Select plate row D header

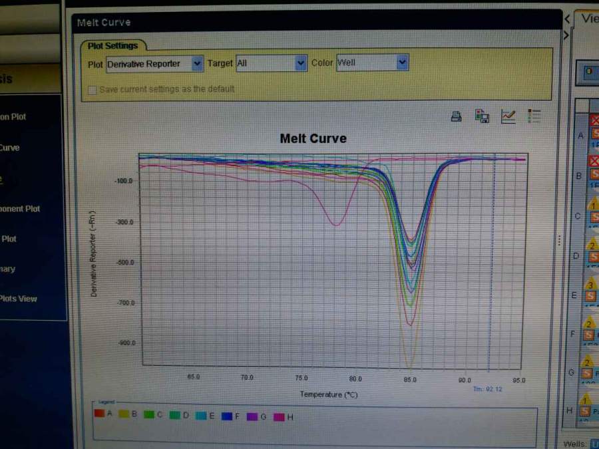coord(576,256)
